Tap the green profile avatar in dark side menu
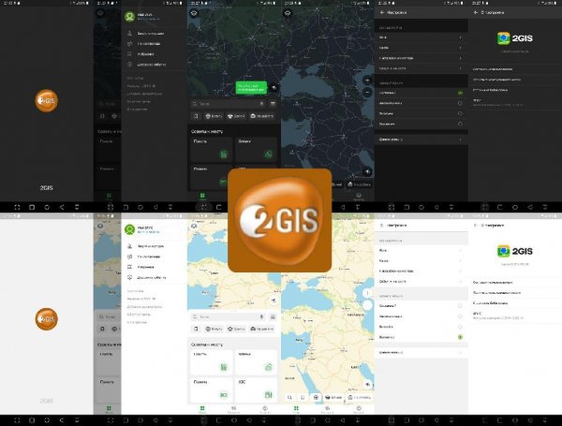Image resolution: width=562 pixels, height=426 pixels. [x=130, y=17]
